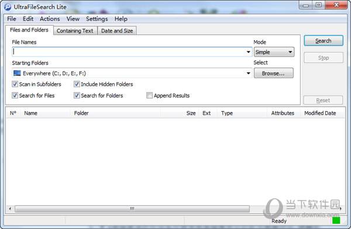Viewport: 351px width, 229px height.
Task: Sort results by Size column header
Action: tap(180, 113)
